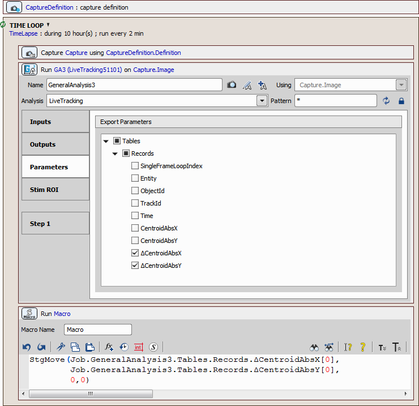Click the TimeLapse link
The height and width of the screenshot is (406, 419).
coord(24,33)
